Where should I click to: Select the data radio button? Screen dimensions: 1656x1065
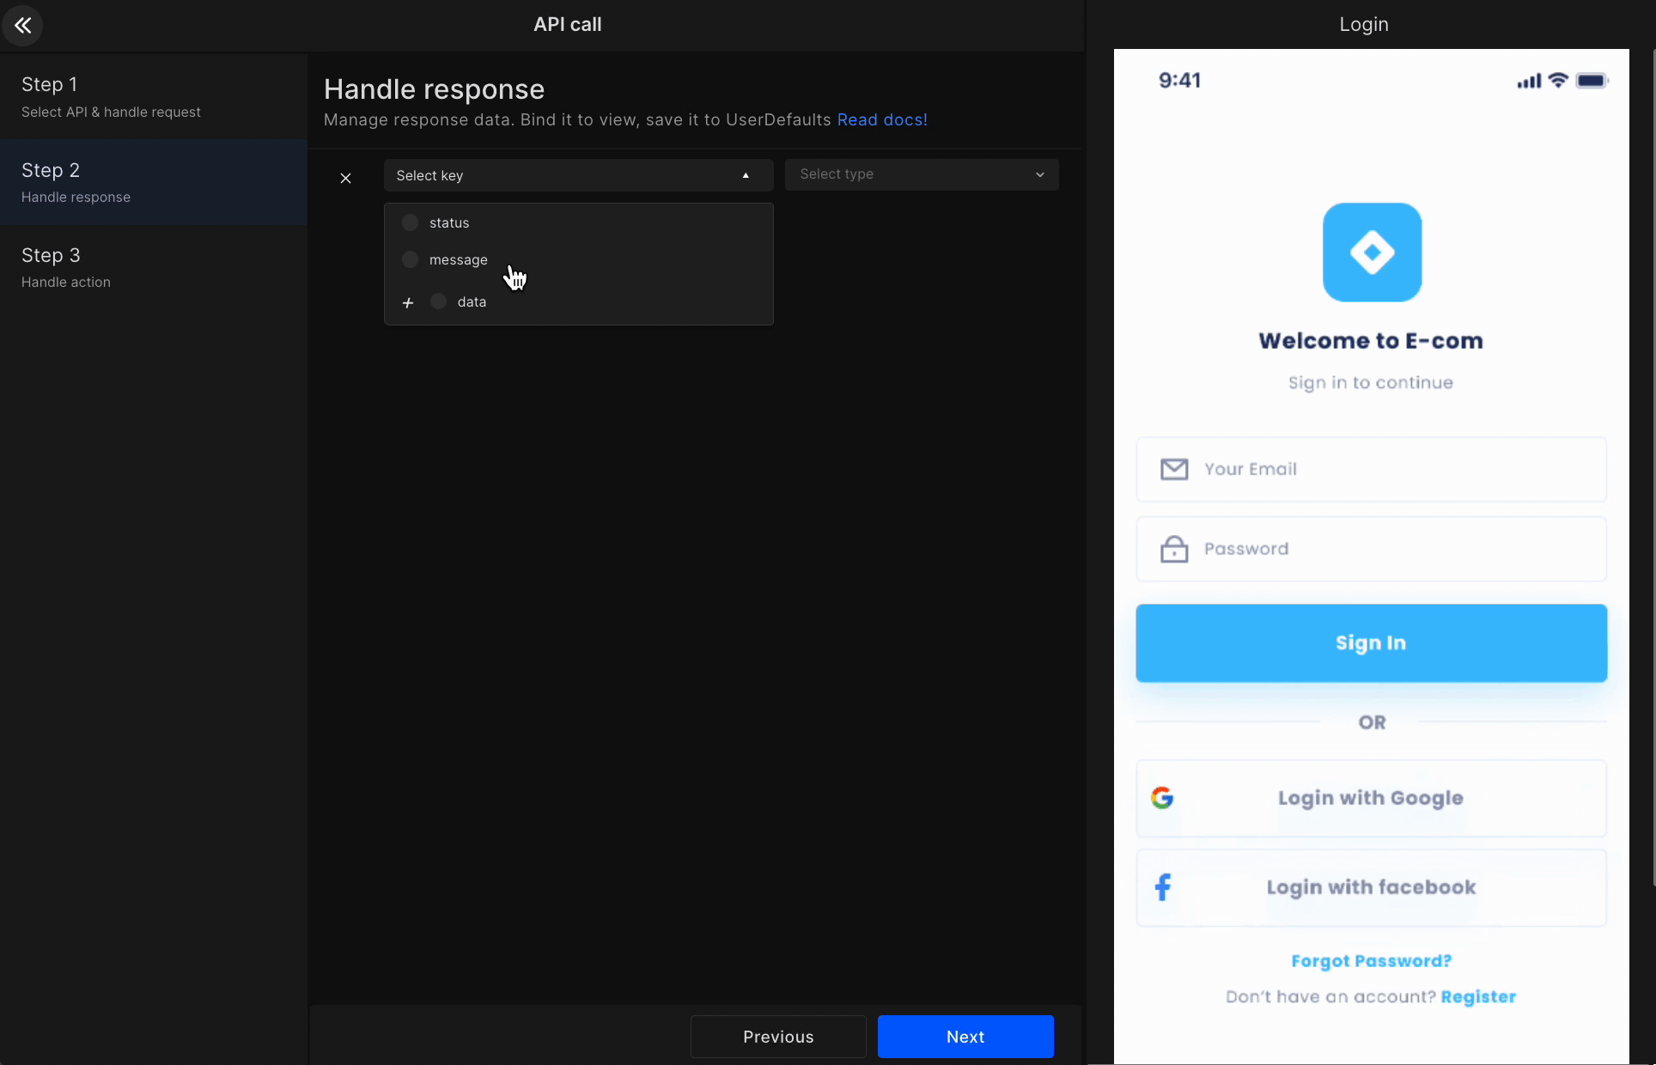[x=438, y=301]
